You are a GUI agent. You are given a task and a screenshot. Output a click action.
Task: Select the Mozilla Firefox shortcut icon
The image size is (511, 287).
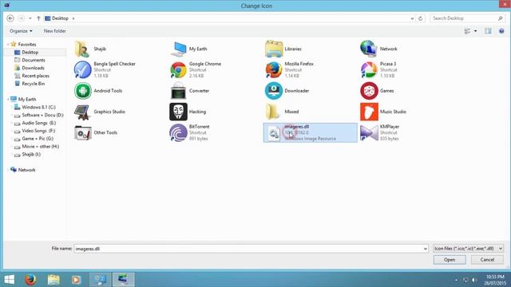tap(274, 69)
